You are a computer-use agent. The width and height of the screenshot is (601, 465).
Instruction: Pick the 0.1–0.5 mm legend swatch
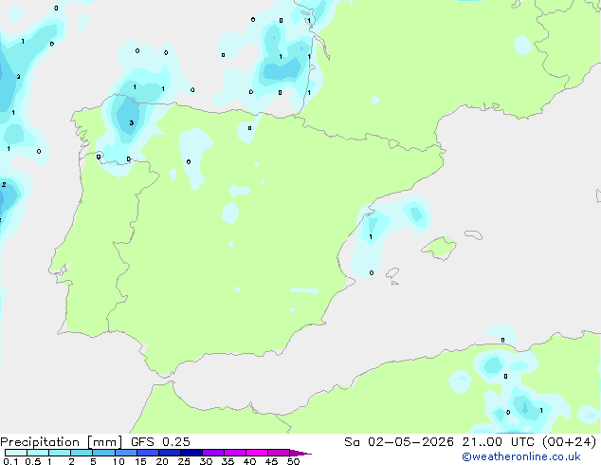pos(16,453)
